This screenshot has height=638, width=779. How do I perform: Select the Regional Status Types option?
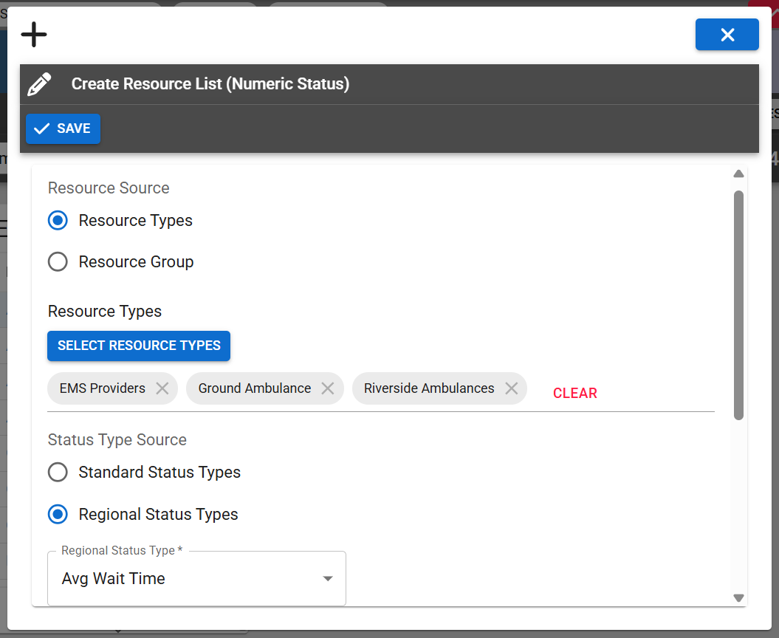[58, 514]
